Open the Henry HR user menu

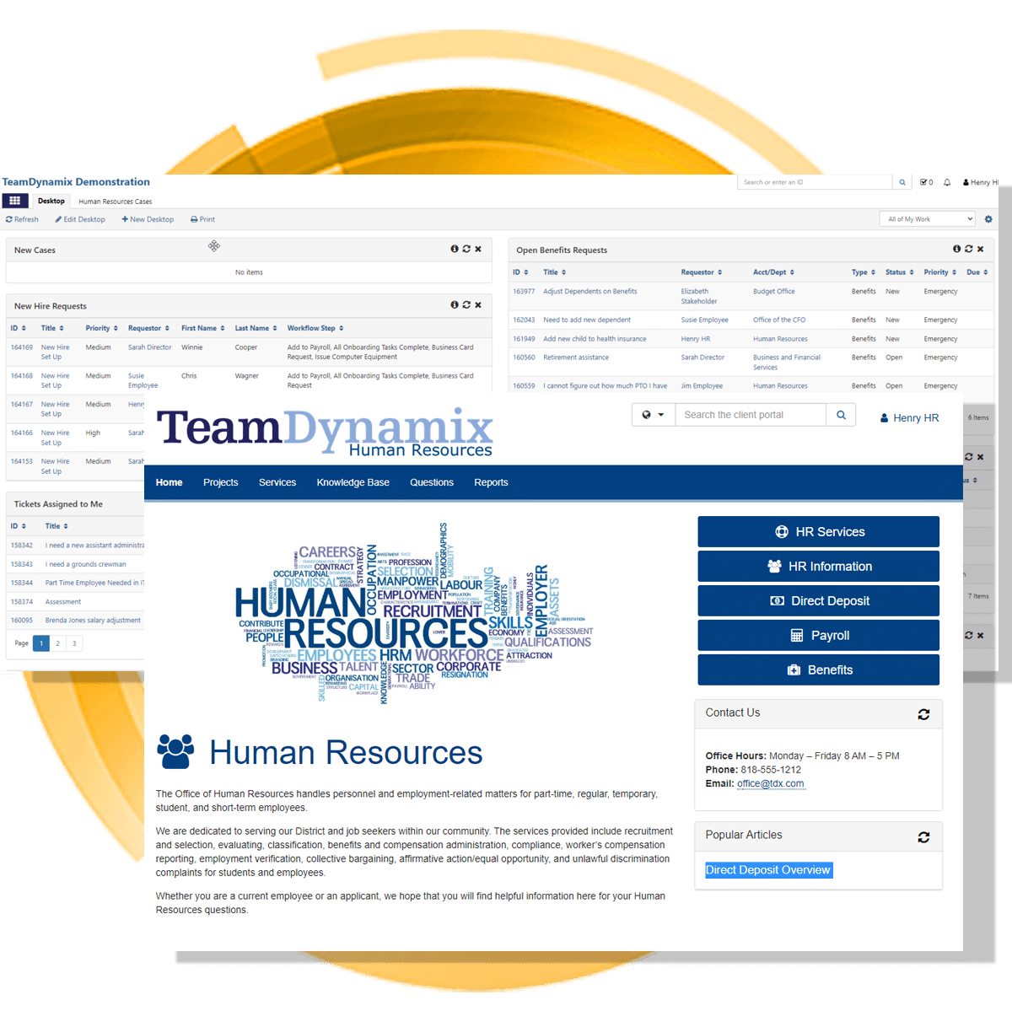click(909, 418)
